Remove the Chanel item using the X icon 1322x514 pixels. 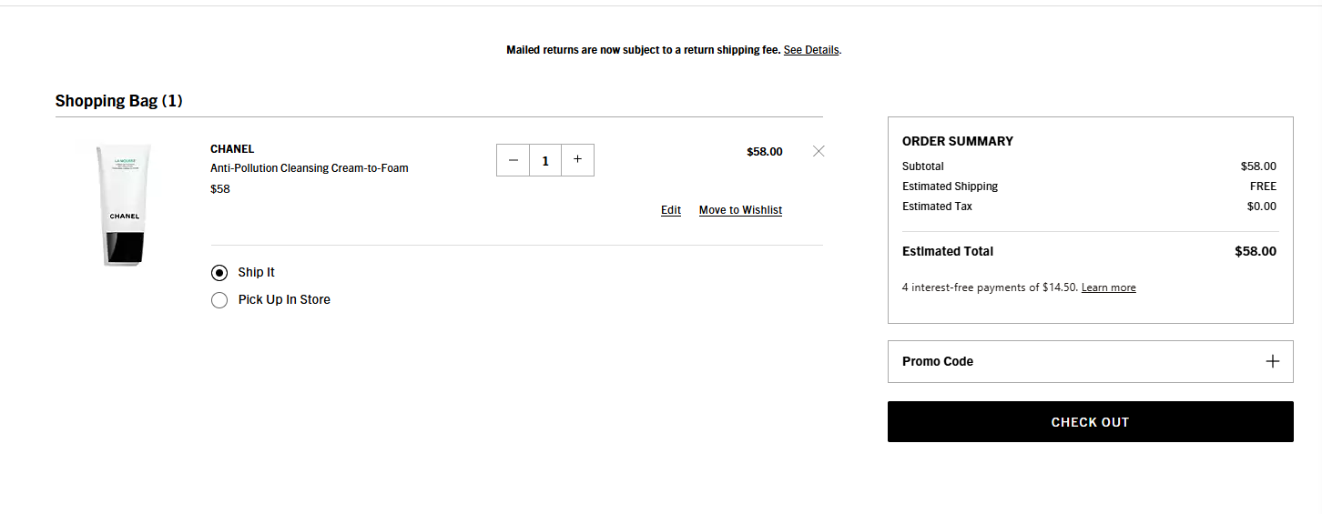pyautogui.click(x=819, y=151)
